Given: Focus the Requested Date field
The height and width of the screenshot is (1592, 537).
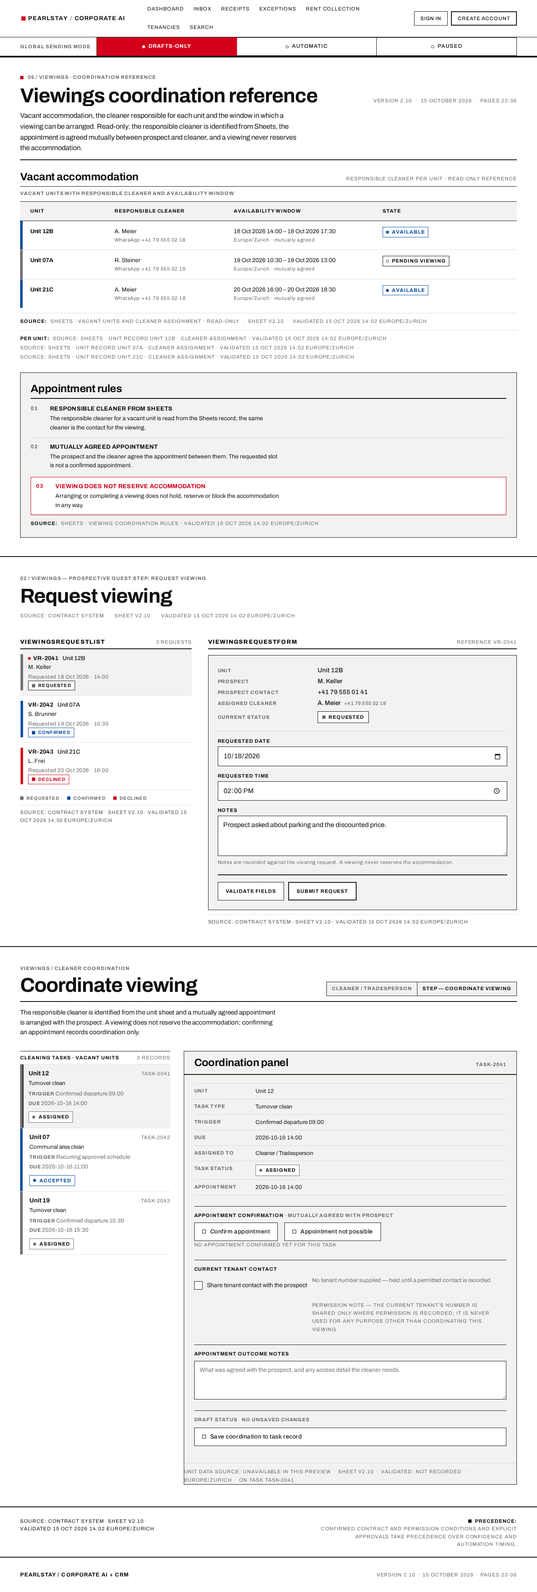Looking at the screenshot, I should click(362, 757).
